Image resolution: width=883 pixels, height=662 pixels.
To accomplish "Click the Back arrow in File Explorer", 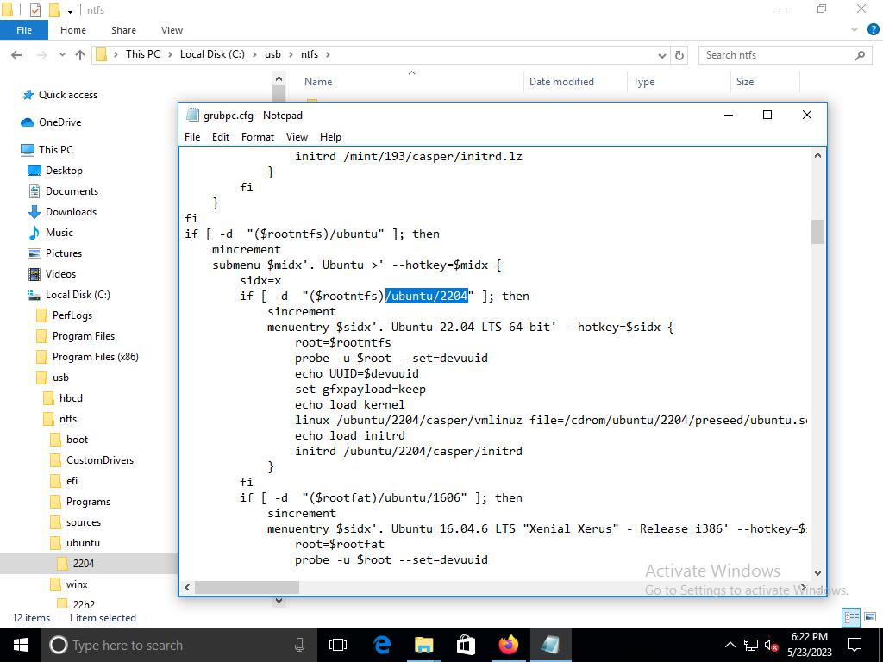I will coord(16,55).
